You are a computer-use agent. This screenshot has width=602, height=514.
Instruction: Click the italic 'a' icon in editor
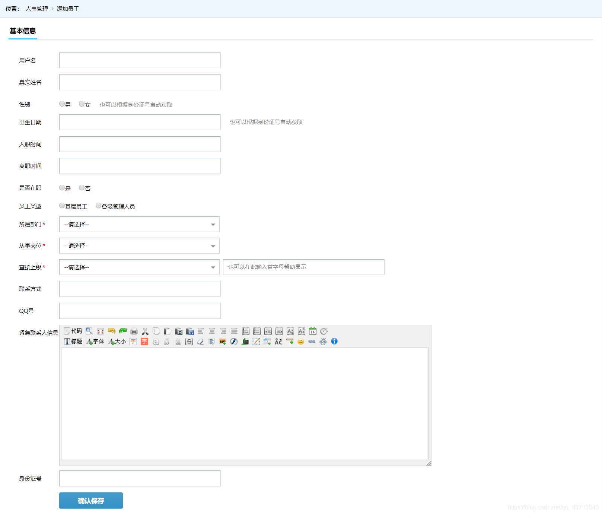coord(167,342)
